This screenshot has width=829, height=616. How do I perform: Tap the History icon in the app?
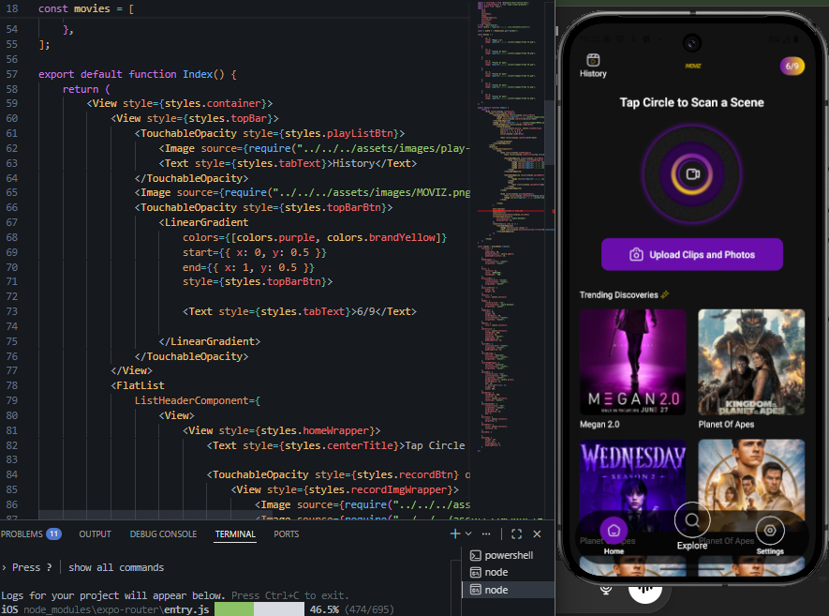(593, 60)
